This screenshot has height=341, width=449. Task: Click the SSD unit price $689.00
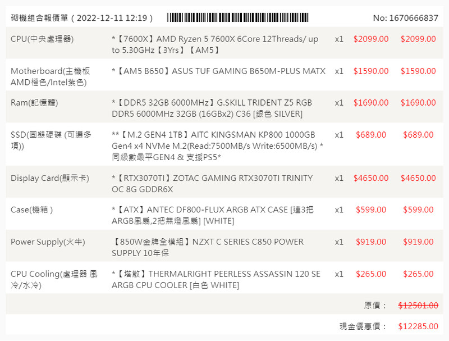(371, 135)
